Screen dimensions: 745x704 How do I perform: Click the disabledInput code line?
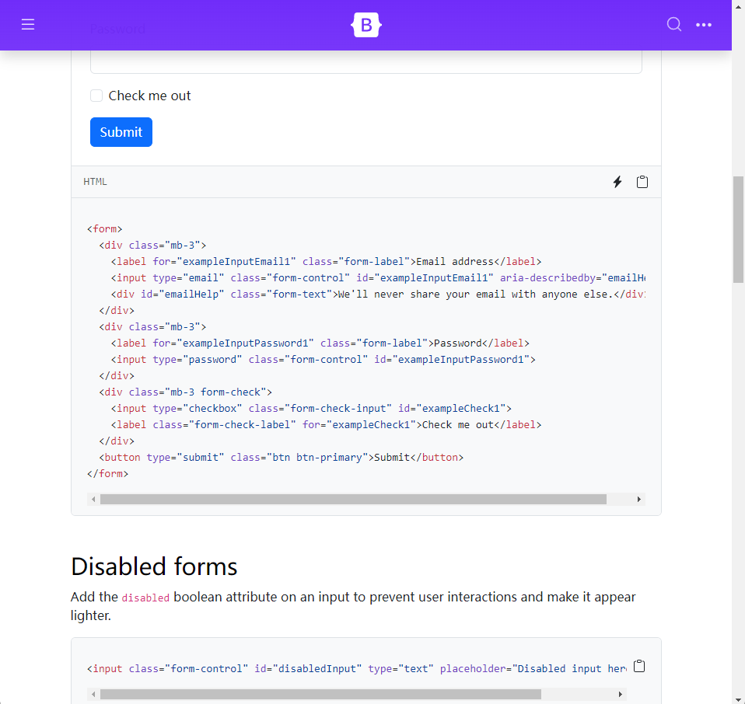tap(357, 669)
